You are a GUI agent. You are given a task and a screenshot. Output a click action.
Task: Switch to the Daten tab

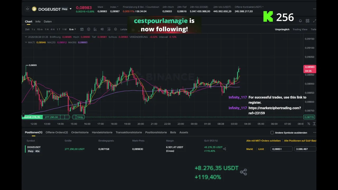pos(48,21)
